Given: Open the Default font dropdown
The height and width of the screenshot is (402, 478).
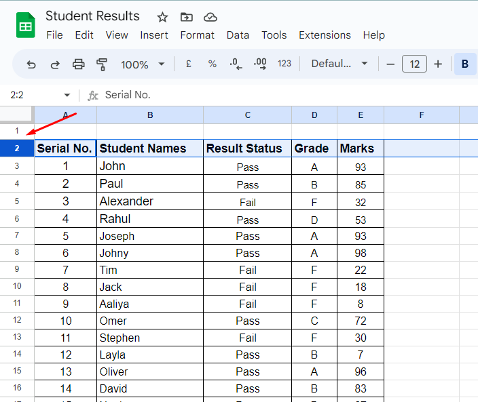Looking at the screenshot, I should 339,64.
